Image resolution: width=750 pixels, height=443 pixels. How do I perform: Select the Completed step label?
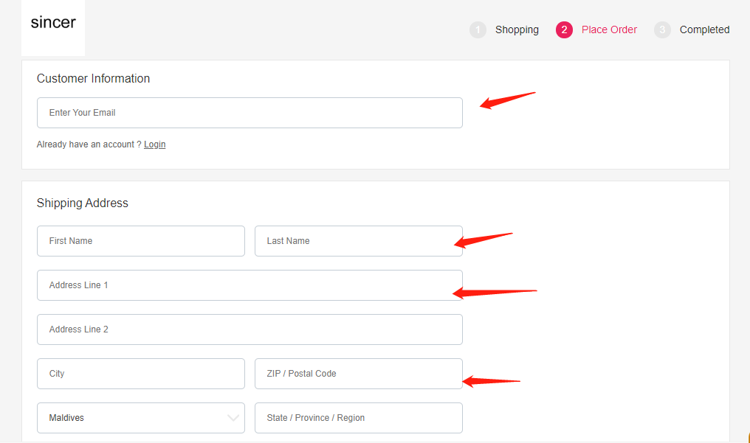(704, 29)
